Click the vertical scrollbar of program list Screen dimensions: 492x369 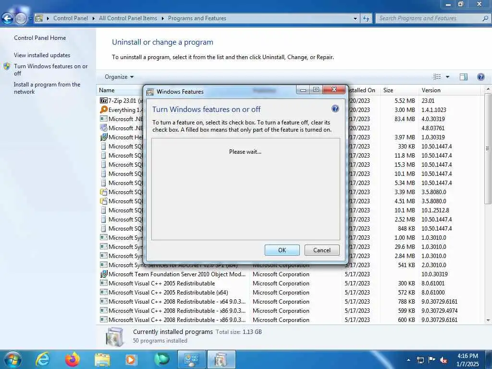click(488, 148)
